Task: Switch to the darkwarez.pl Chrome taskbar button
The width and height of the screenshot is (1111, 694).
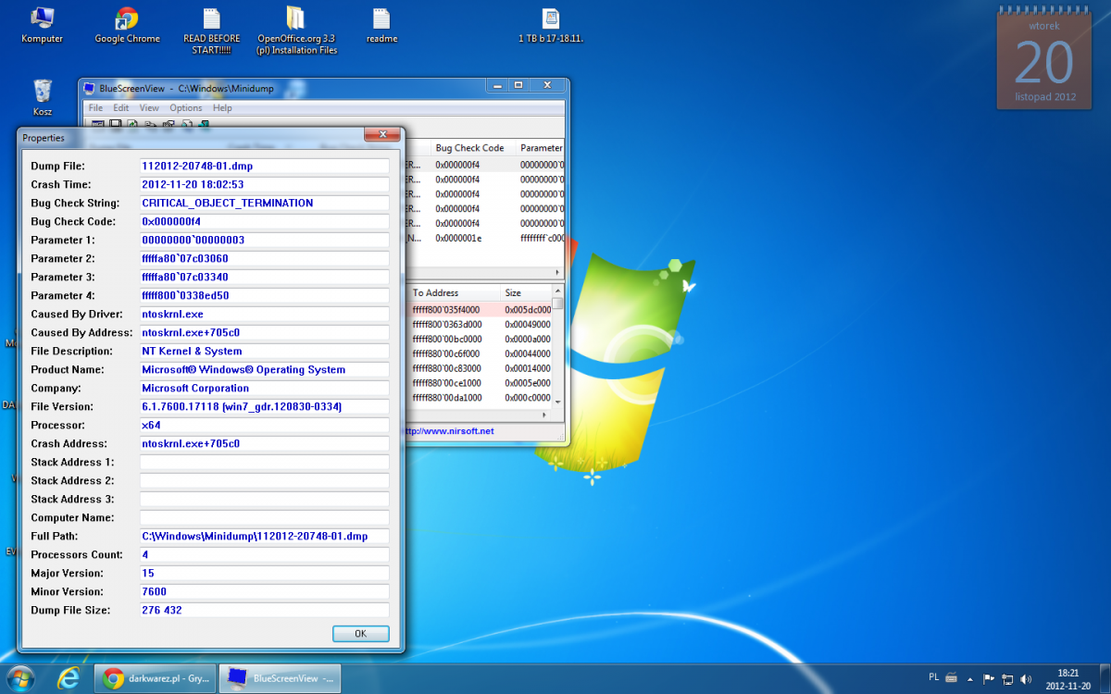Action: pos(156,678)
